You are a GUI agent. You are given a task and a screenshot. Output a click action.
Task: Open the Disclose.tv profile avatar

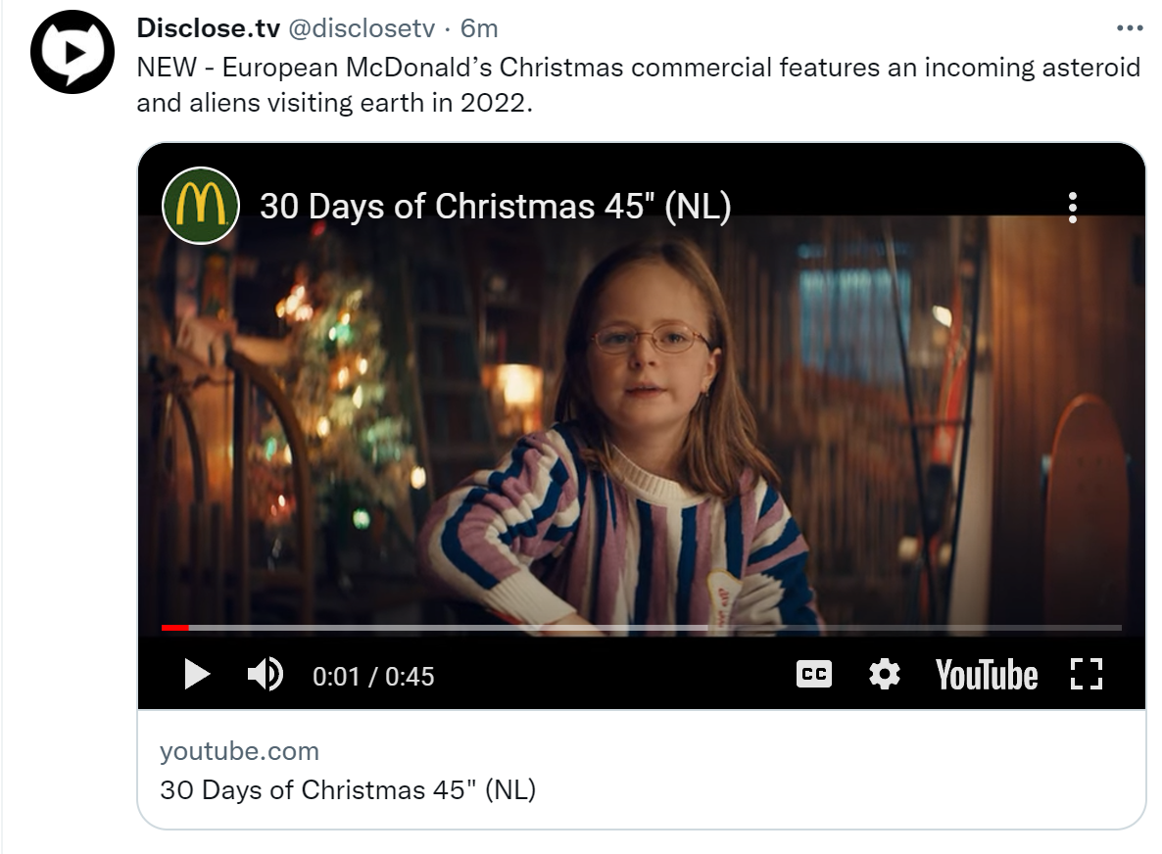point(73,51)
